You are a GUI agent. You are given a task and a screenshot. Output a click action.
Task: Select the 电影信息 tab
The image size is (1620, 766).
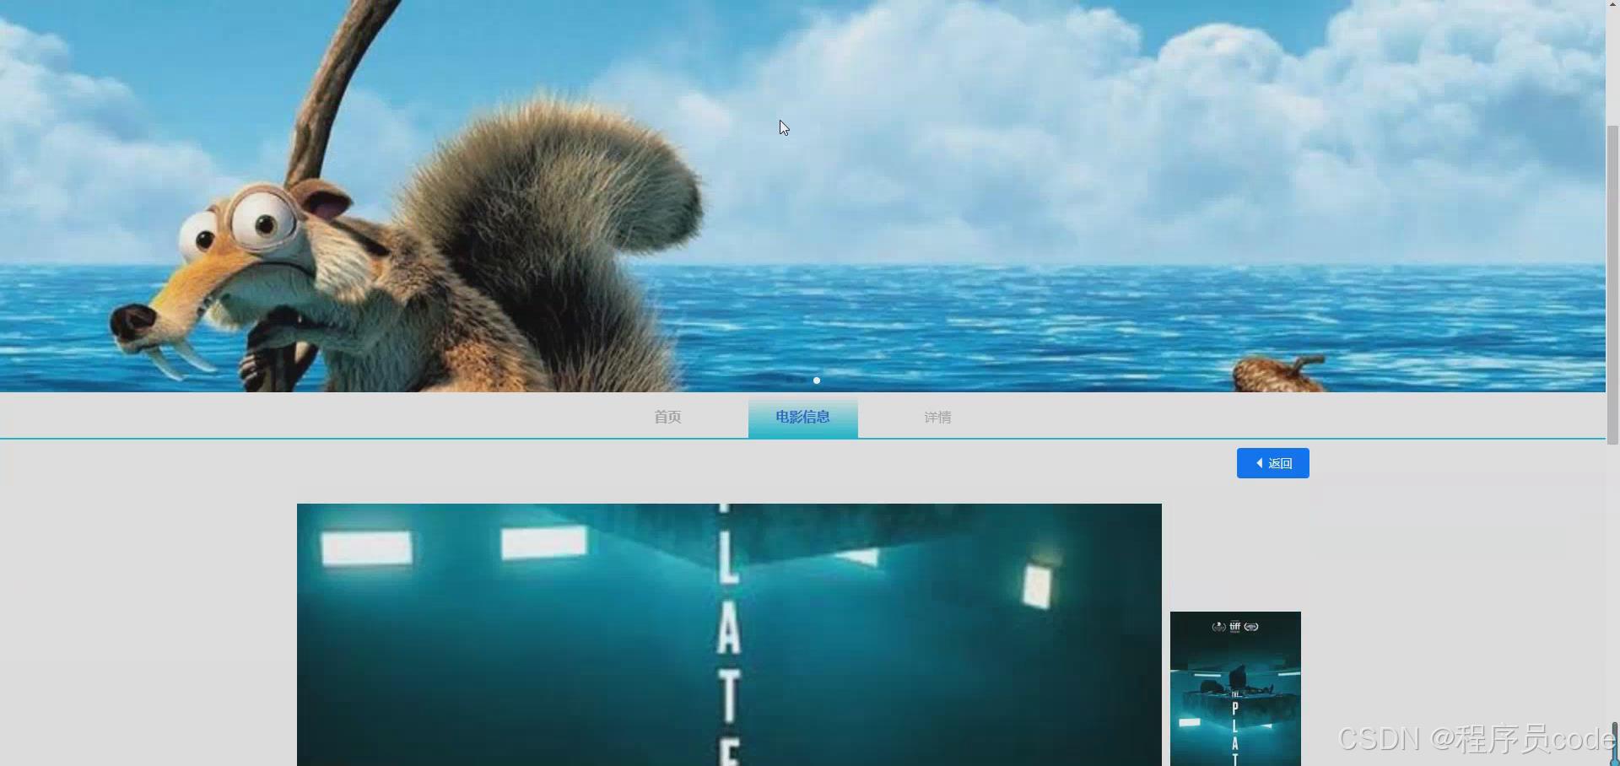802,417
